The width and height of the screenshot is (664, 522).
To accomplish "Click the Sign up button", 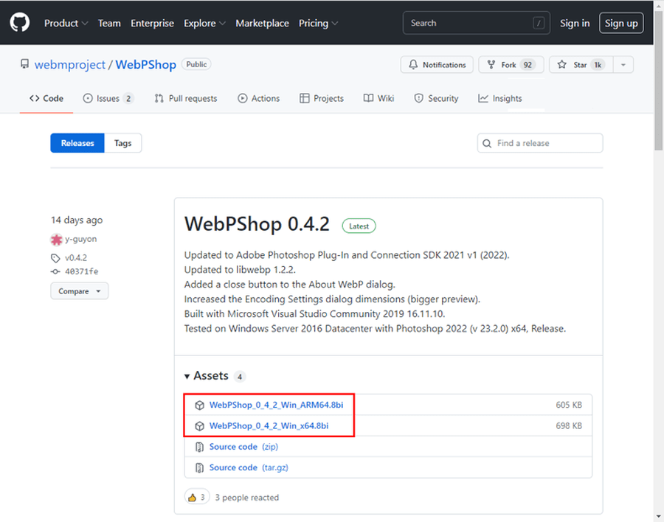I will tap(620, 23).
